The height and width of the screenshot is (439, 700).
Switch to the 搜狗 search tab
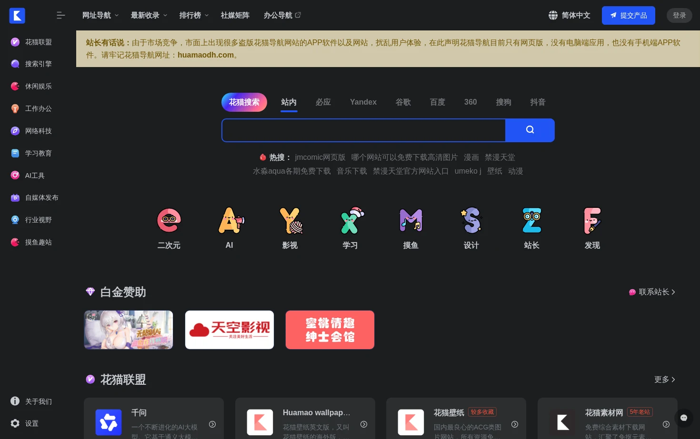(x=504, y=102)
